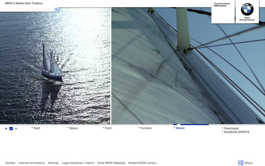The height and width of the screenshot is (166, 265).
Task: Click Sheer Driving Pleasure slogan text
Action: 247,19
